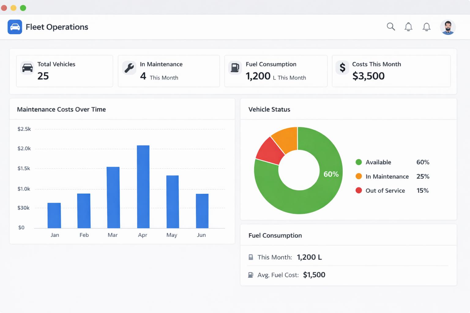470x313 pixels.
Task: Click the Fleet Operations title text
Action: 57,27
